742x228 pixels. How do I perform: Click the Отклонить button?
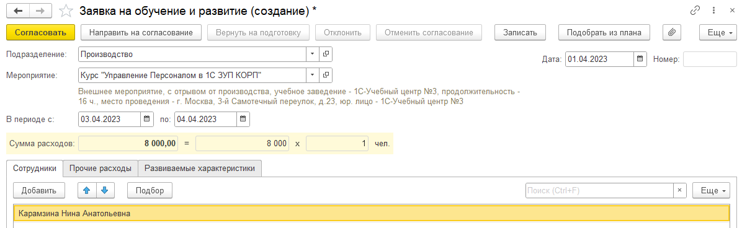tap(343, 33)
